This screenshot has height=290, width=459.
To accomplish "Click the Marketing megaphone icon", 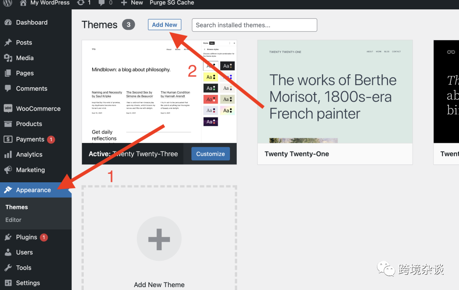I will click(8, 170).
